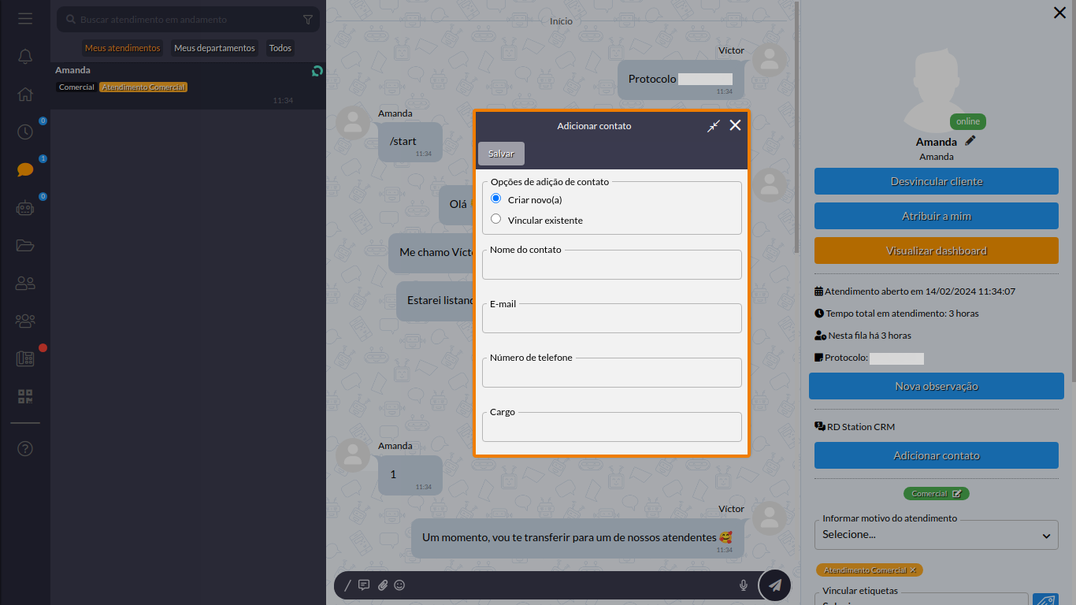Click the Cargo input field
Image resolution: width=1076 pixels, height=605 pixels.
(612, 427)
